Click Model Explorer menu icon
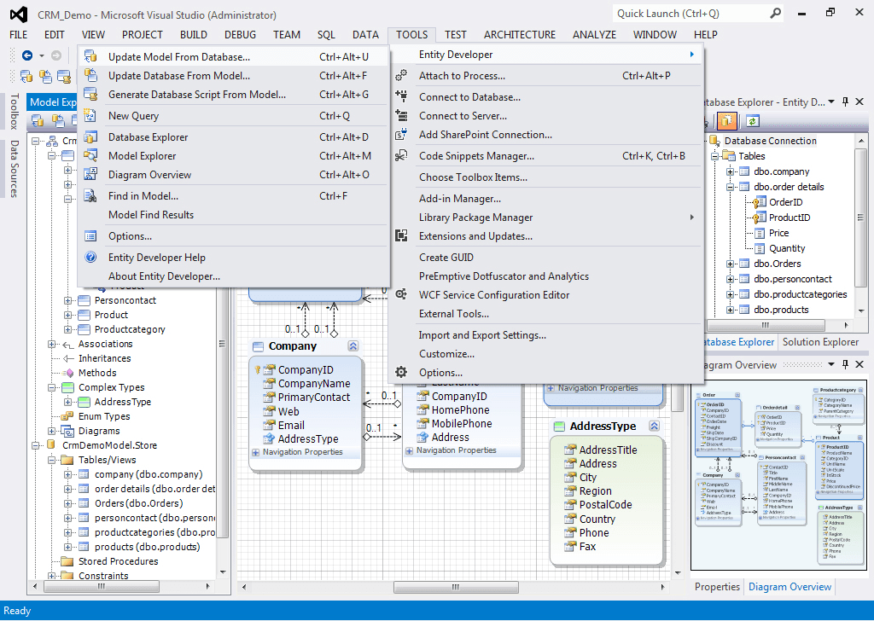 coord(90,155)
